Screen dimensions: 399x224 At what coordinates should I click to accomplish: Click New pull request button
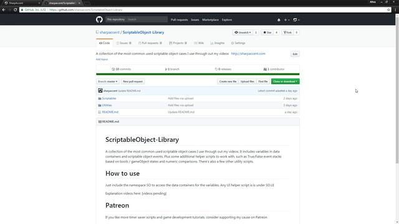(133, 82)
